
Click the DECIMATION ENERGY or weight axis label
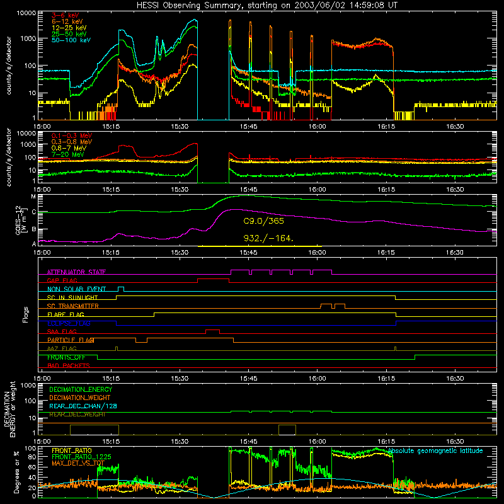pyautogui.click(x=9, y=409)
